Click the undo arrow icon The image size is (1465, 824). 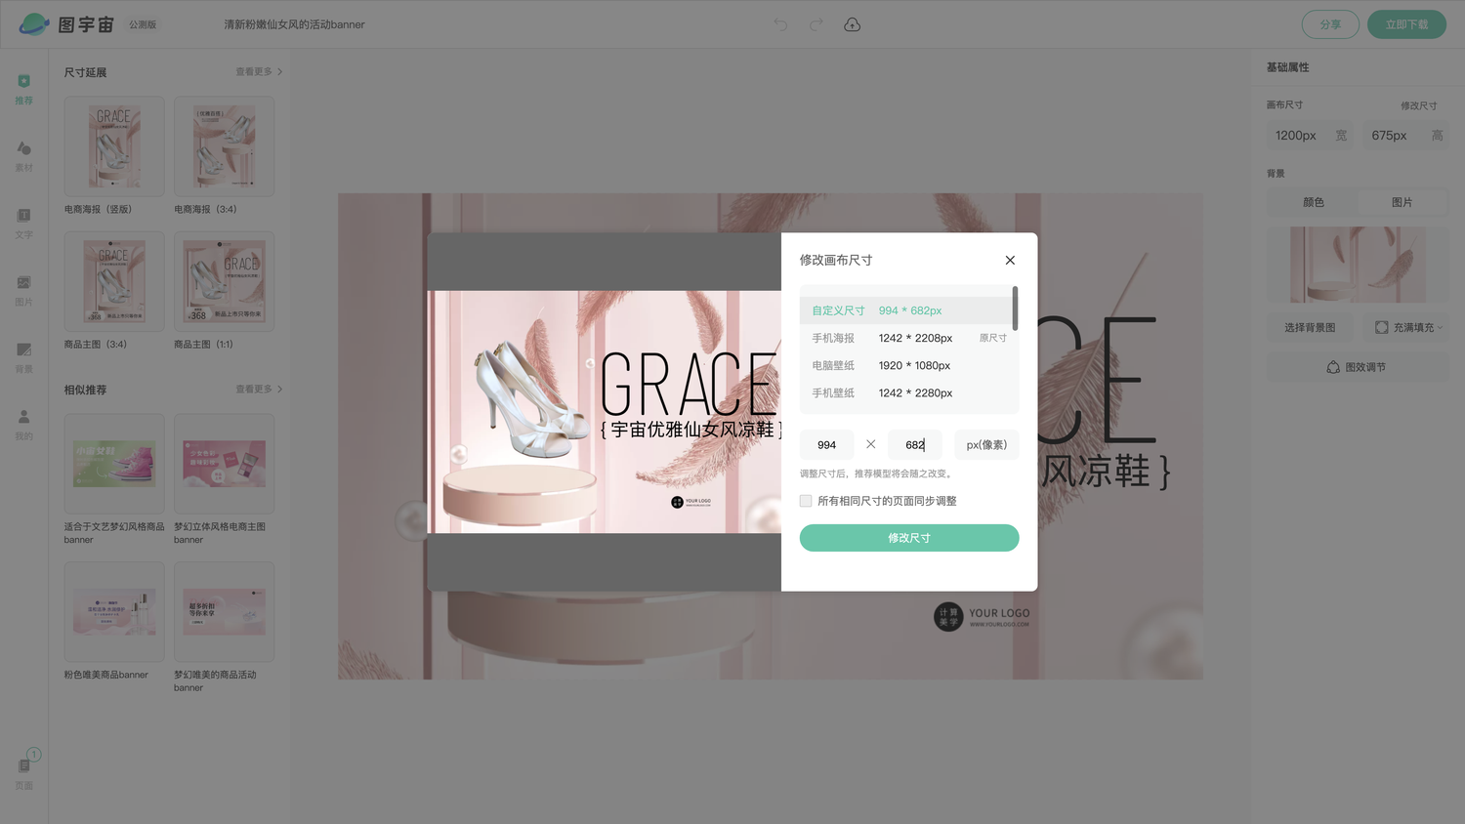(780, 24)
